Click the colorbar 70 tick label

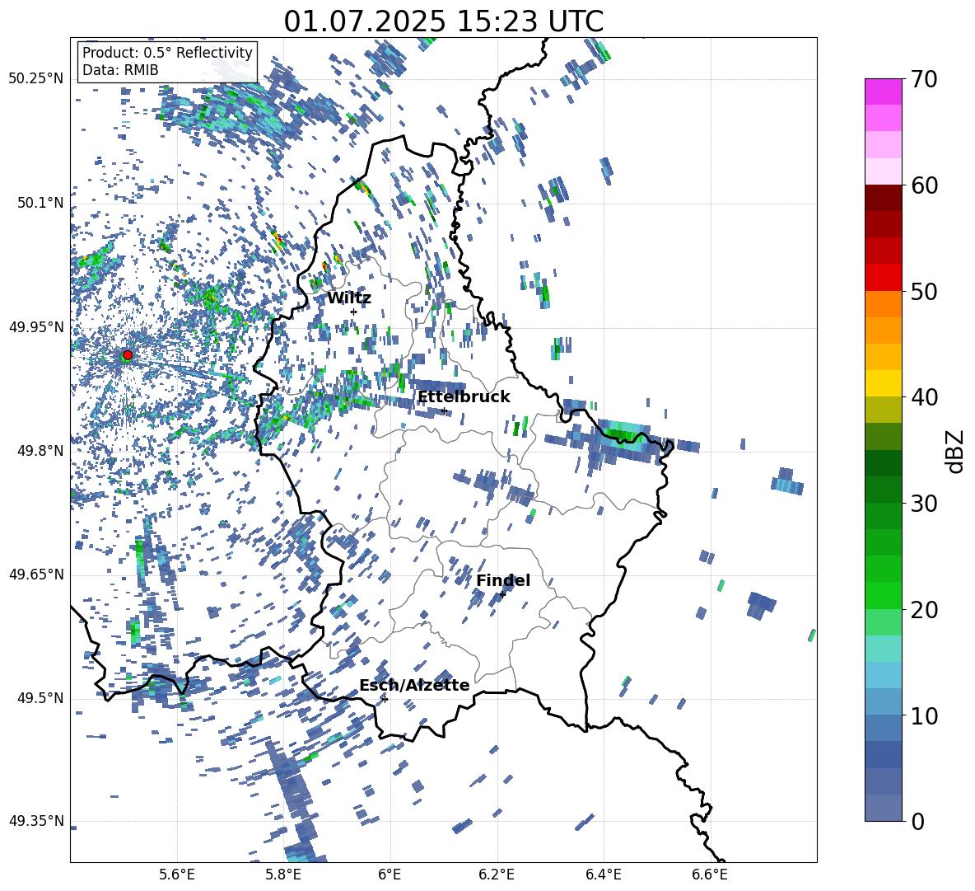tap(924, 79)
